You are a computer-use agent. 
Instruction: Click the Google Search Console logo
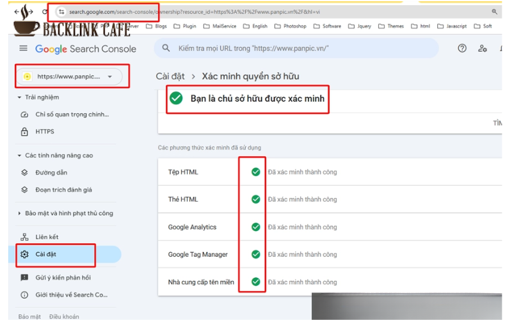coord(86,49)
